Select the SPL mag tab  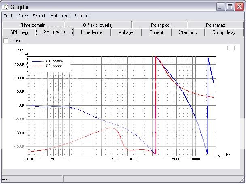coord(19,32)
